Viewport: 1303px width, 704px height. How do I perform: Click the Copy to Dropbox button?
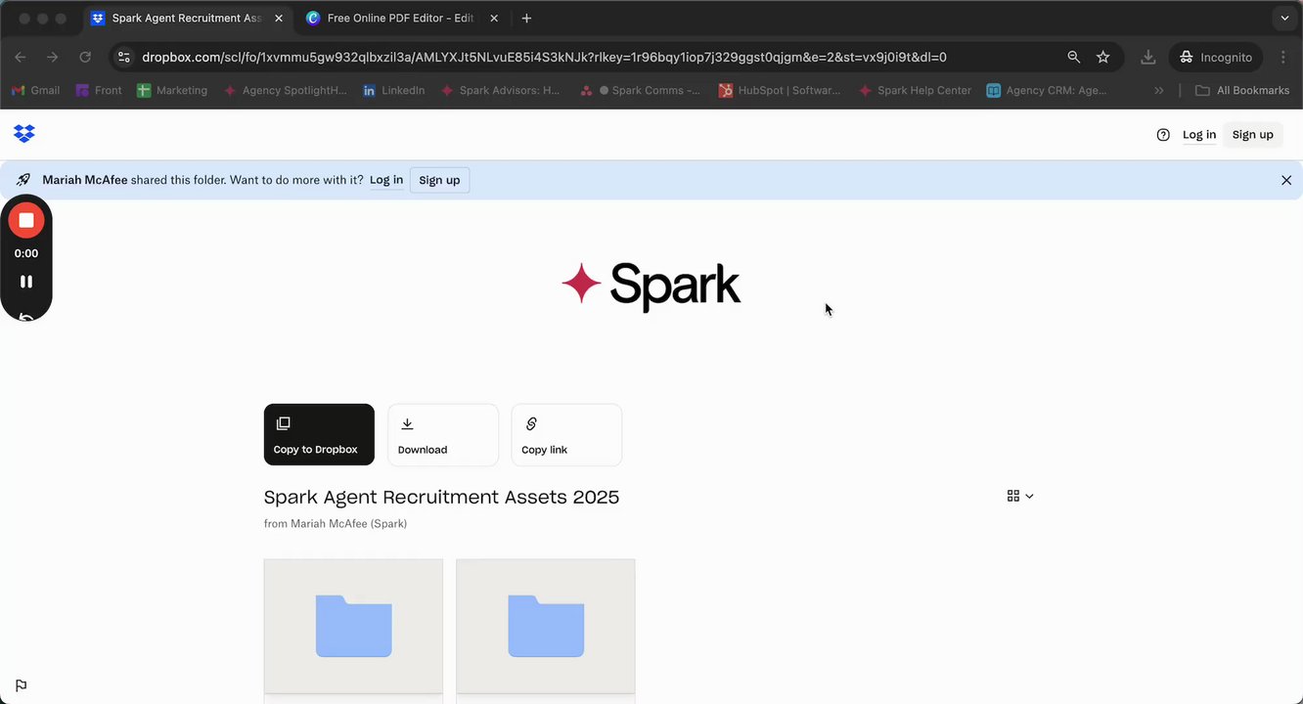click(x=319, y=434)
